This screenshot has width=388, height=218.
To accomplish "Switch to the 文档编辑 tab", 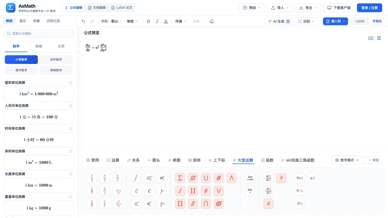I will pos(97,8).
